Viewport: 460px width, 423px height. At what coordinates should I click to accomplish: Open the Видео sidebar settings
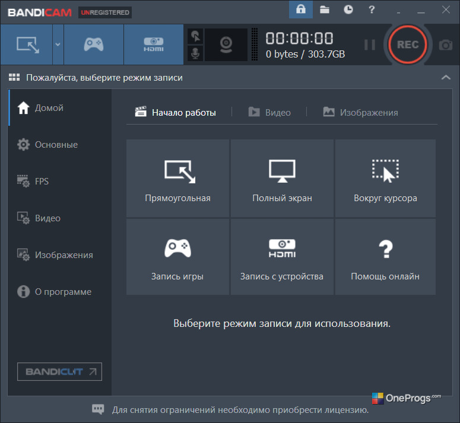(60, 218)
